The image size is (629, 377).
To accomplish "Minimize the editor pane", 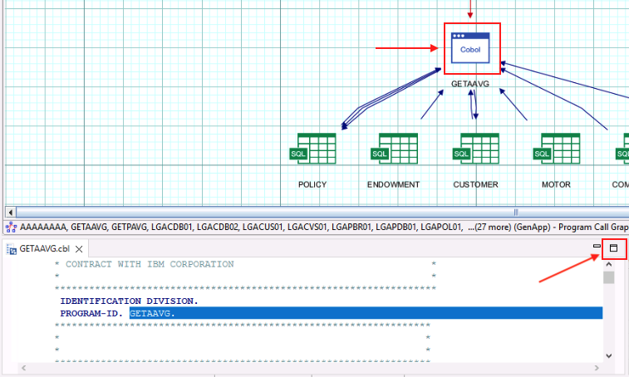I will [x=597, y=246].
